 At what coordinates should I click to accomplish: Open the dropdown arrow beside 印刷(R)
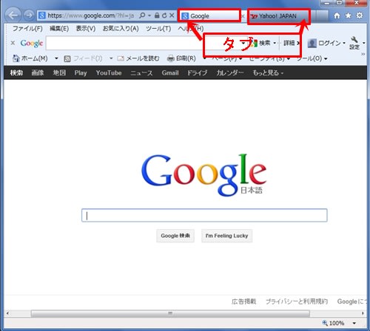[204, 58]
